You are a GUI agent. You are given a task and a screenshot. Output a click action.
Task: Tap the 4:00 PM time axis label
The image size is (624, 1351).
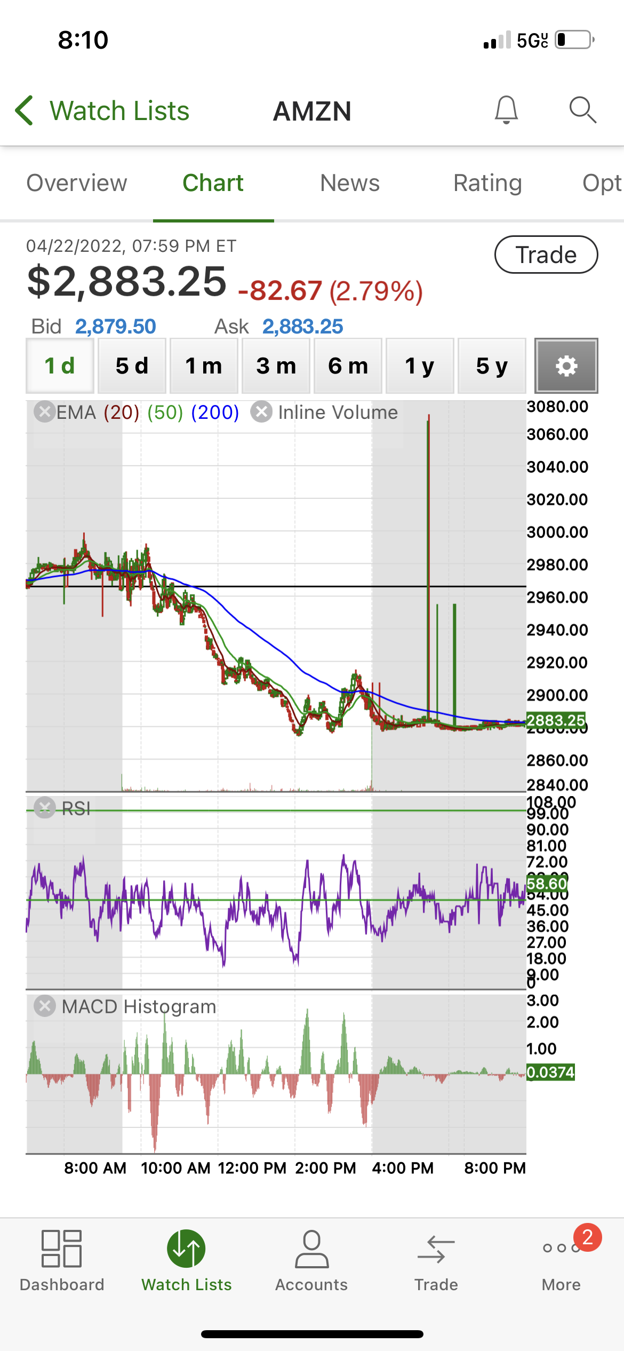(x=403, y=1168)
